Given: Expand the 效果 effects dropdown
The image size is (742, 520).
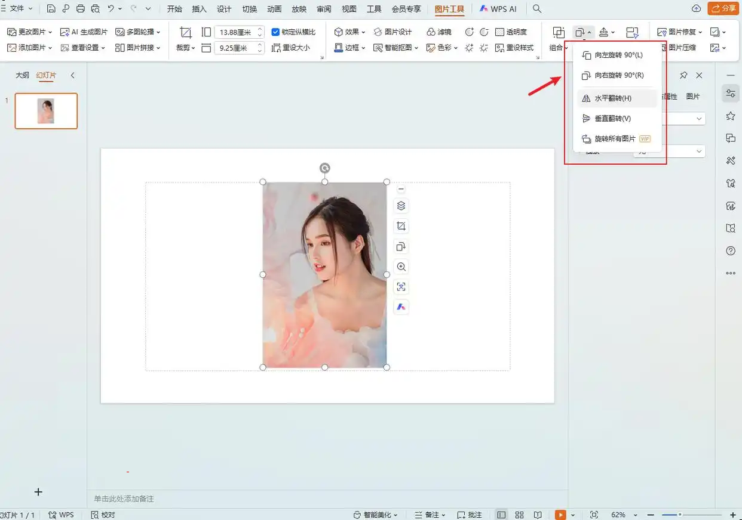Looking at the screenshot, I should click(350, 32).
